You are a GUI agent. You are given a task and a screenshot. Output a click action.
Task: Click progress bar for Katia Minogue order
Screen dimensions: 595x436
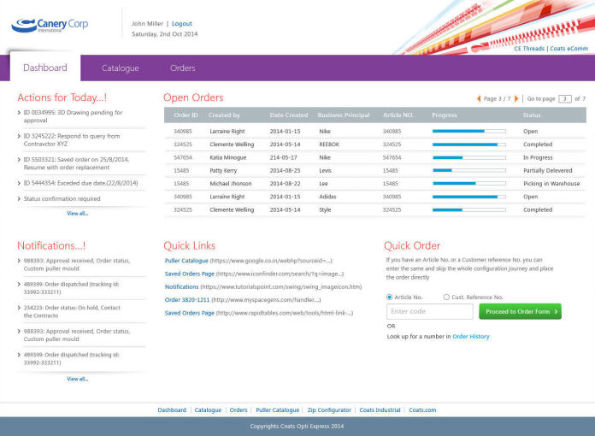(469, 157)
